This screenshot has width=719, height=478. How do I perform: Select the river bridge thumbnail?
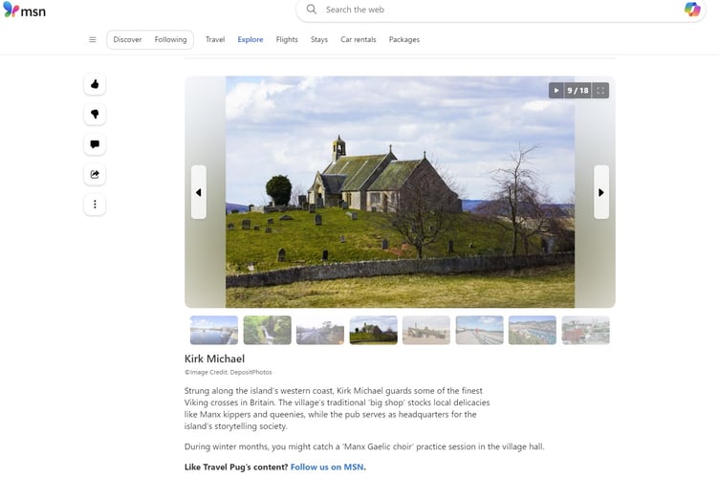tap(214, 330)
